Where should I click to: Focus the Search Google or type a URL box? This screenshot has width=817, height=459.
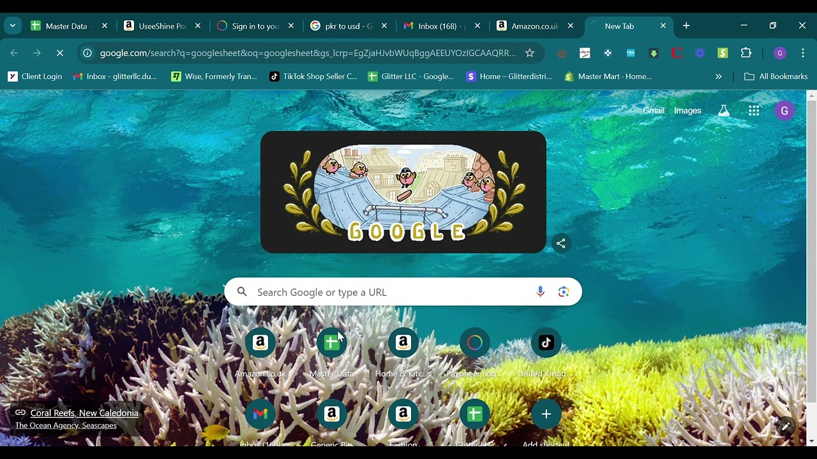[x=403, y=292]
